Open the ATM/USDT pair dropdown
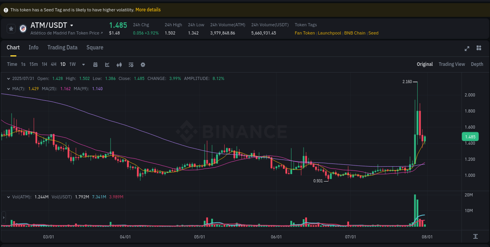 pos(72,25)
